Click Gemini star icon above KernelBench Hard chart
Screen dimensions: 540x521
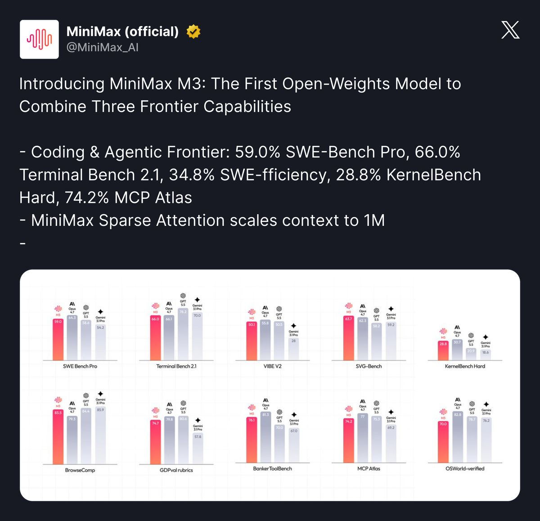pyautogui.click(x=486, y=337)
